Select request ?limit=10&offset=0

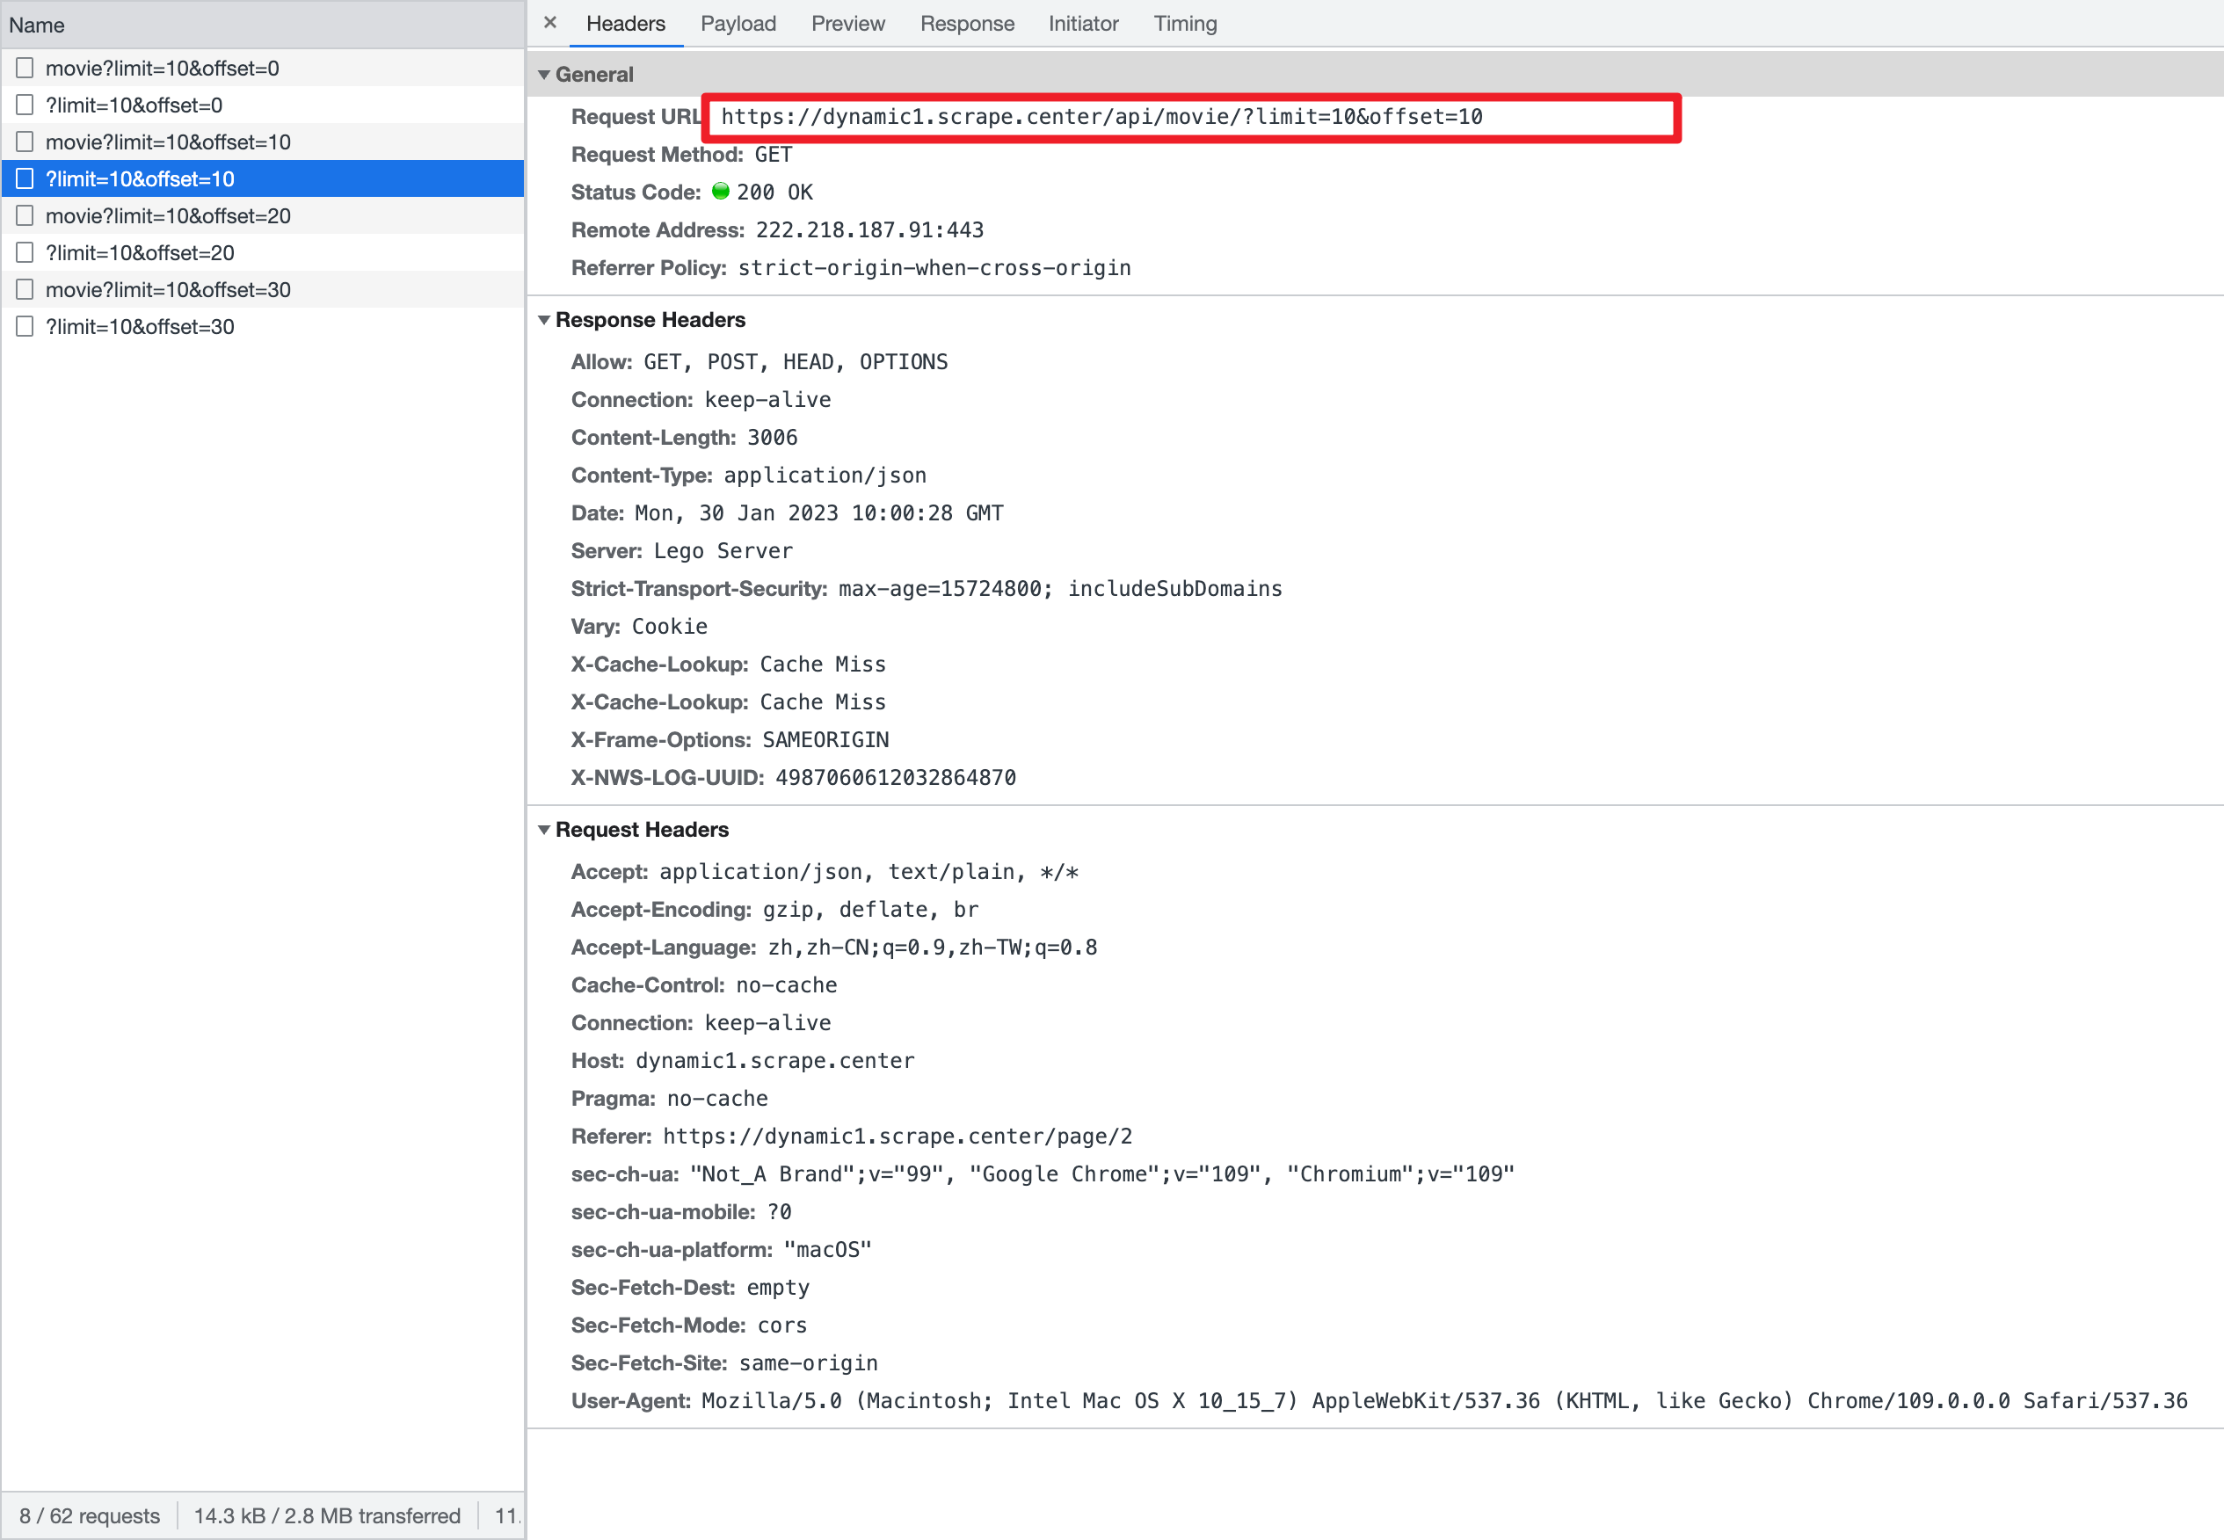point(263,105)
